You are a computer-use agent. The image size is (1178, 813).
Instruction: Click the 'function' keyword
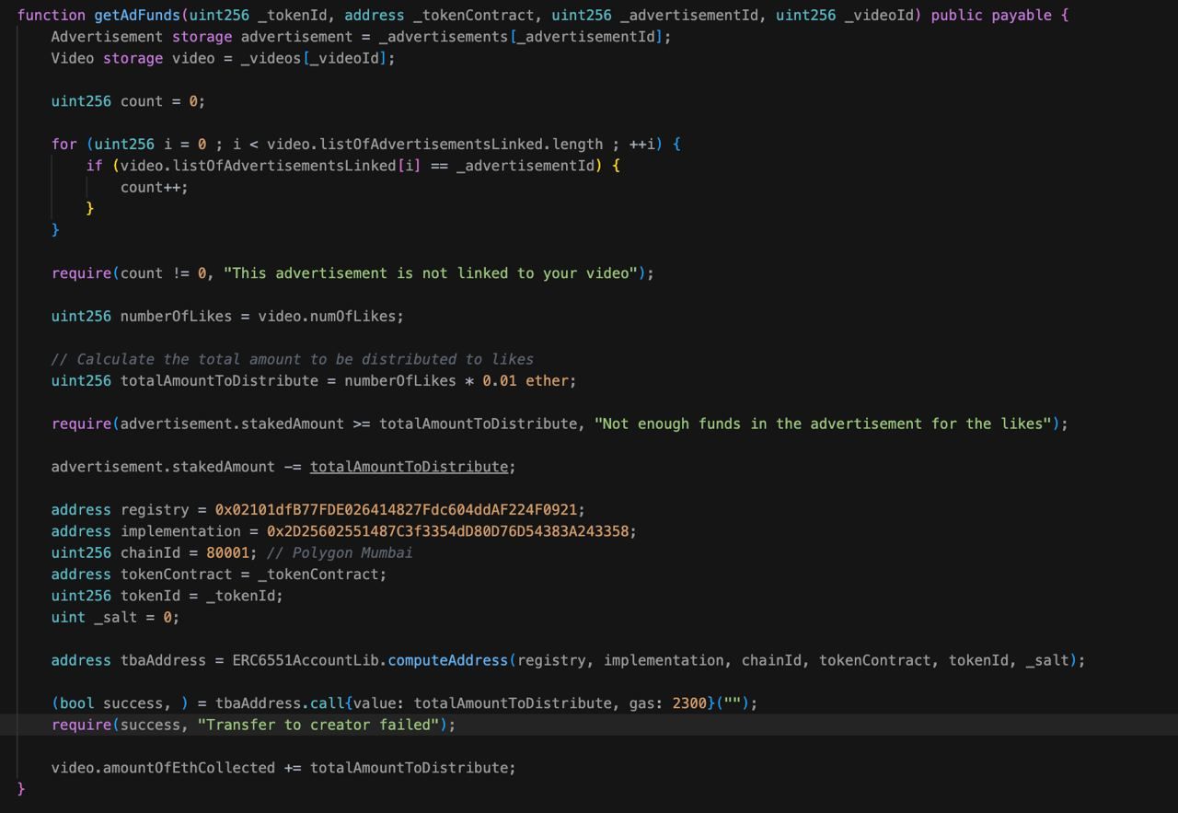(x=52, y=16)
